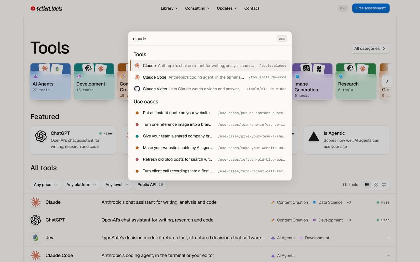Click the Claude Code icon in tools list
This screenshot has width=420, height=262.
click(x=36, y=255)
